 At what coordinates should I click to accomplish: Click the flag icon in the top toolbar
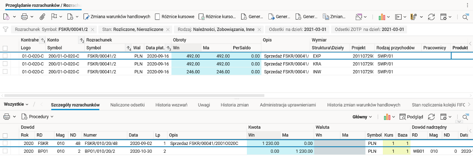(54, 17)
